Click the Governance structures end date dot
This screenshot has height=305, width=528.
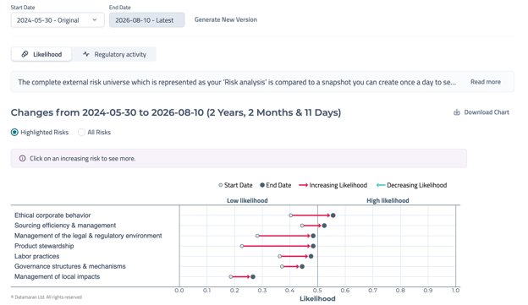click(302, 267)
